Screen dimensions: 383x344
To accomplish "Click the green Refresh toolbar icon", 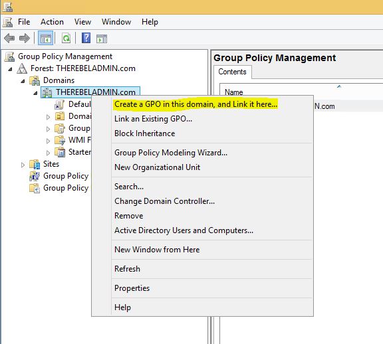I will 66,39.
